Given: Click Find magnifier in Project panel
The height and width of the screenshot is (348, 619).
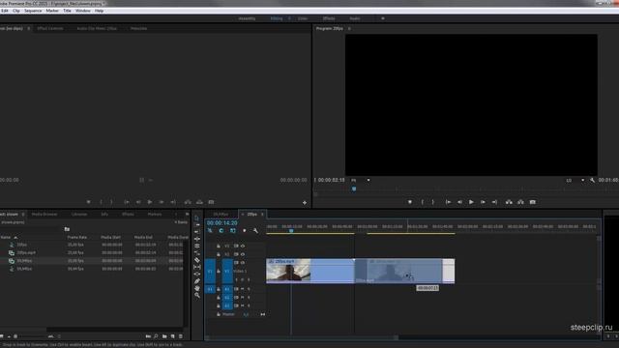Looking at the screenshot, I should coord(156,336).
